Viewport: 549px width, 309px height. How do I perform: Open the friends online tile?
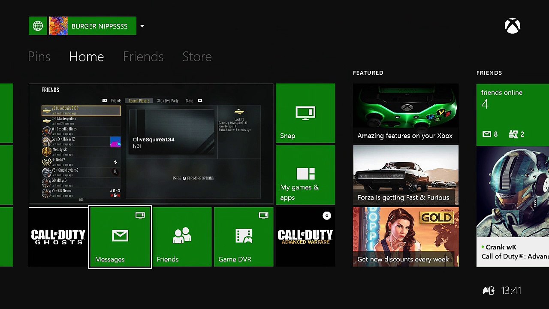click(x=513, y=114)
